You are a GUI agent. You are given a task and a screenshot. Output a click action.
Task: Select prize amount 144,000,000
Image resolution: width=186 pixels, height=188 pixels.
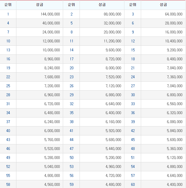(x=50, y=14)
